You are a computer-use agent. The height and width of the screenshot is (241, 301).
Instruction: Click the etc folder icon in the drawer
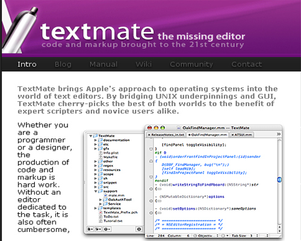[101, 144]
